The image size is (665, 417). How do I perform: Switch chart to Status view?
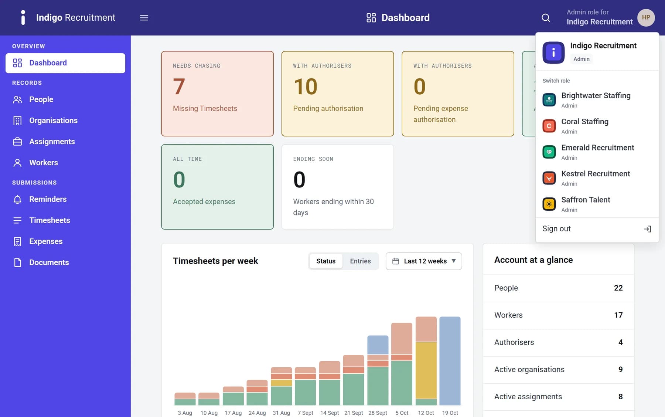pos(326,261)
